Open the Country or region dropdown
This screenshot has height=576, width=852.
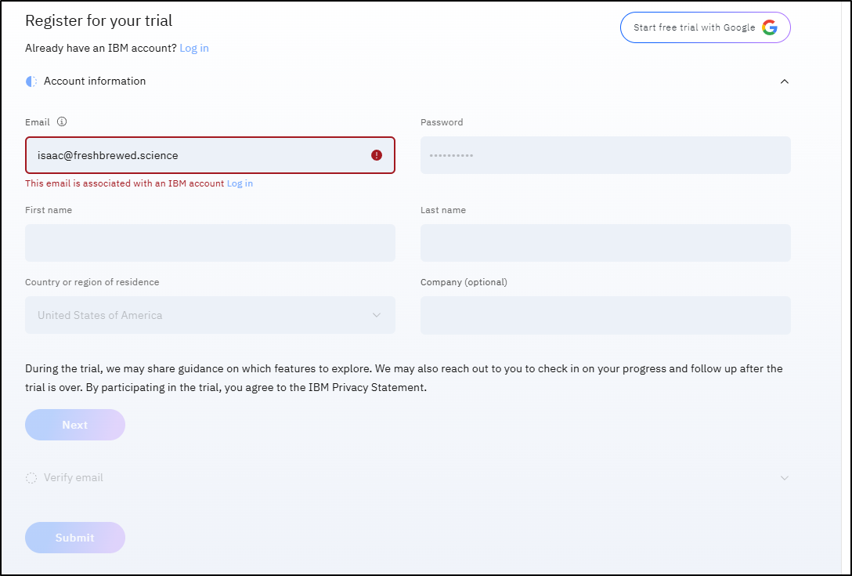pos(210,315)
